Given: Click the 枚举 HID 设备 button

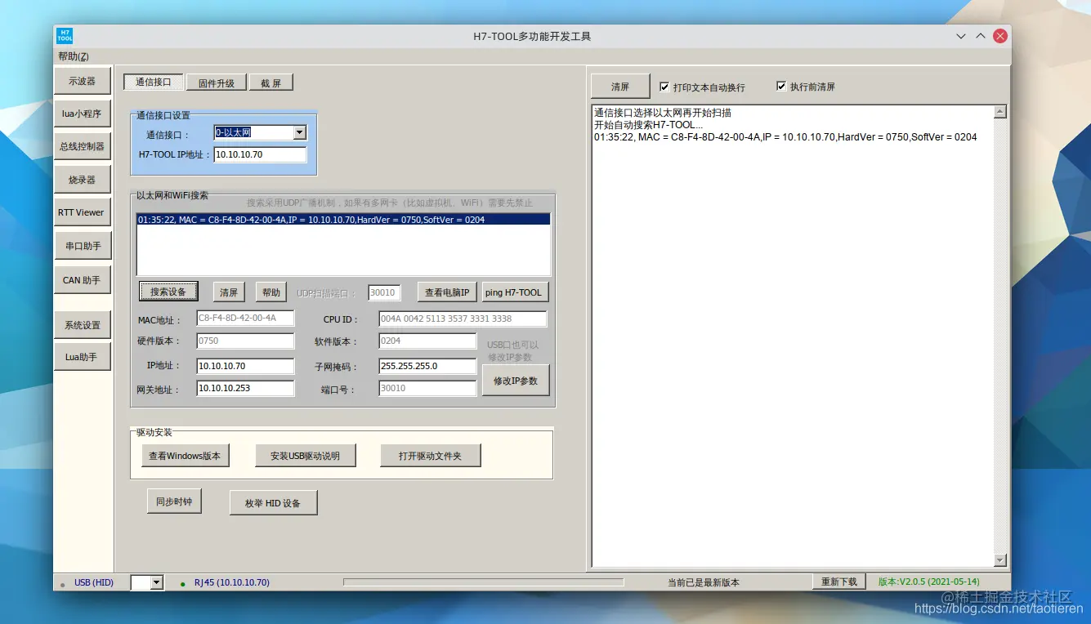Looking at the screenshot, I should coord(273,503).
